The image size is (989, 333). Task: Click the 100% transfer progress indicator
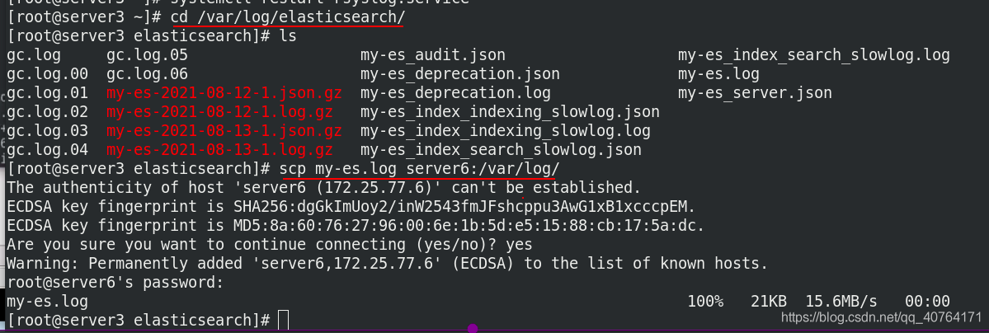(705, 302)
